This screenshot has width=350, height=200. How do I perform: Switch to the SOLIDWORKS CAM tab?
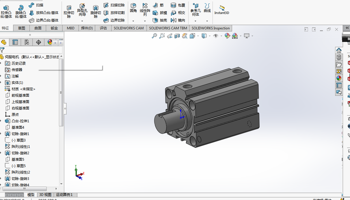click(129, 28)
